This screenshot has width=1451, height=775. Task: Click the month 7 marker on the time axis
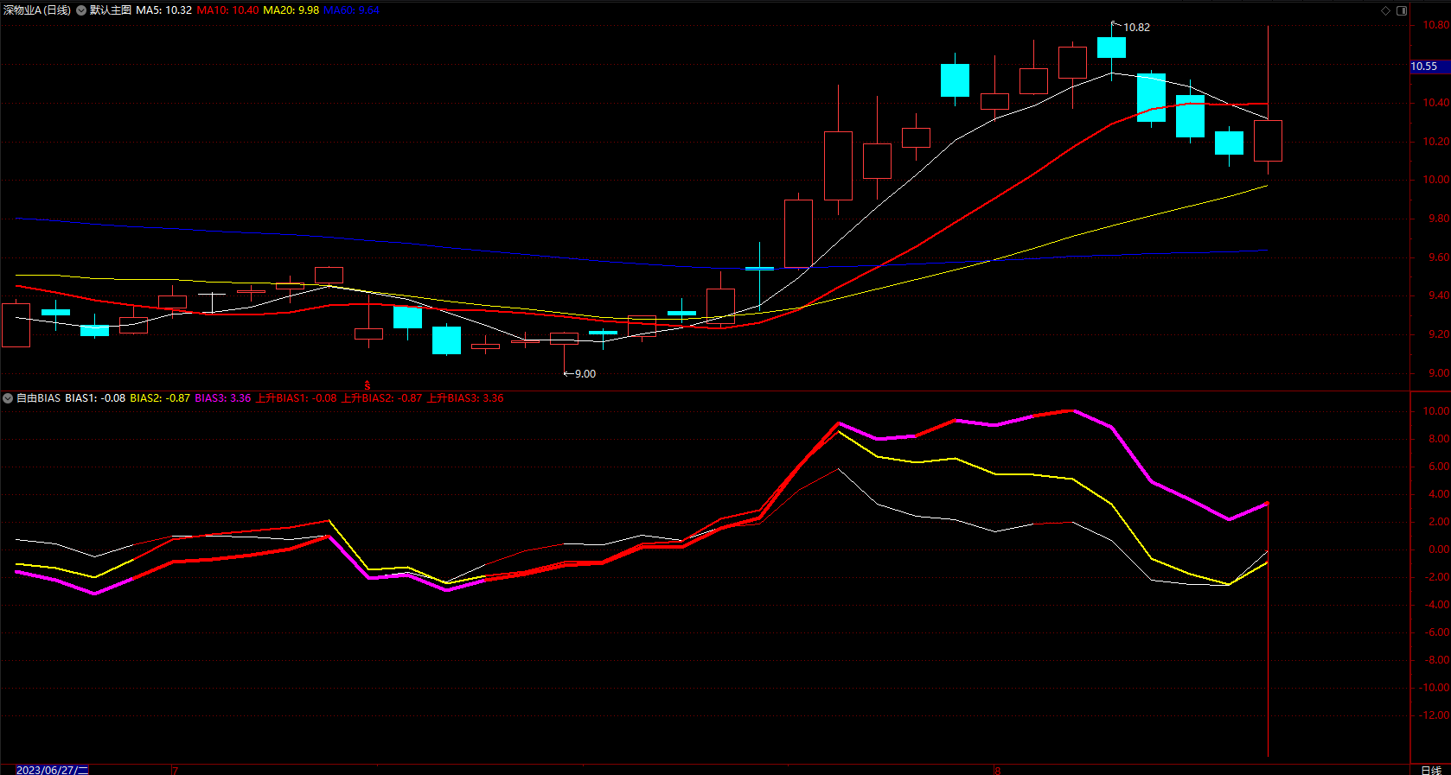[x=176, y=770]
